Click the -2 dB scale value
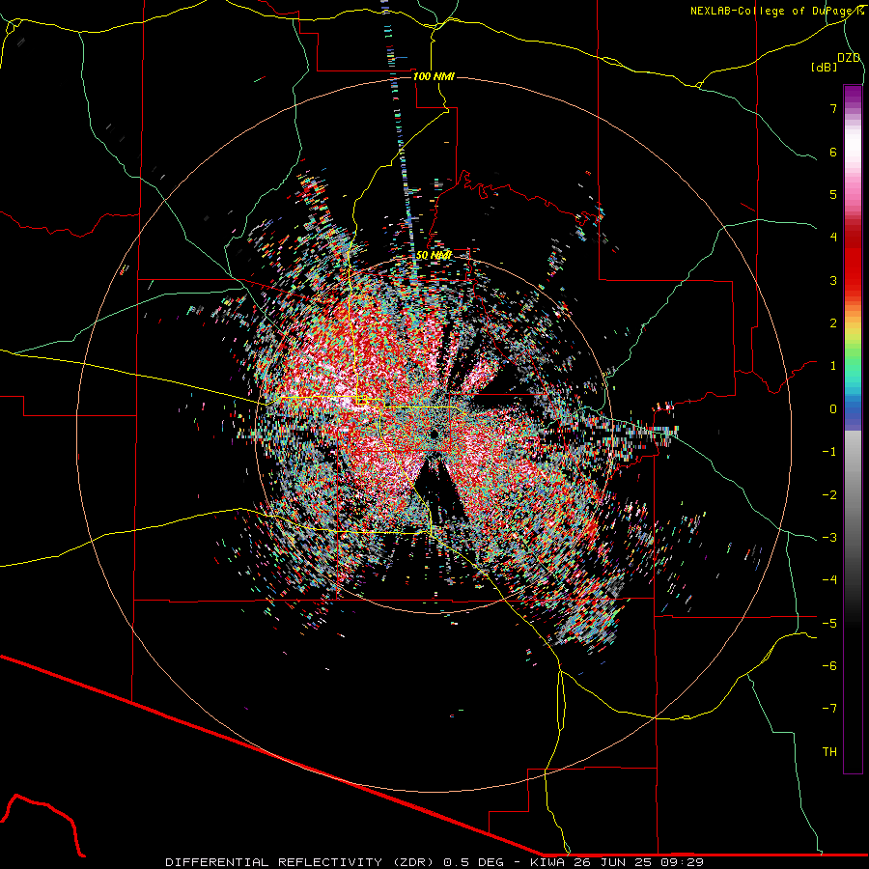 pyautogui.click(x=829, y=495)
